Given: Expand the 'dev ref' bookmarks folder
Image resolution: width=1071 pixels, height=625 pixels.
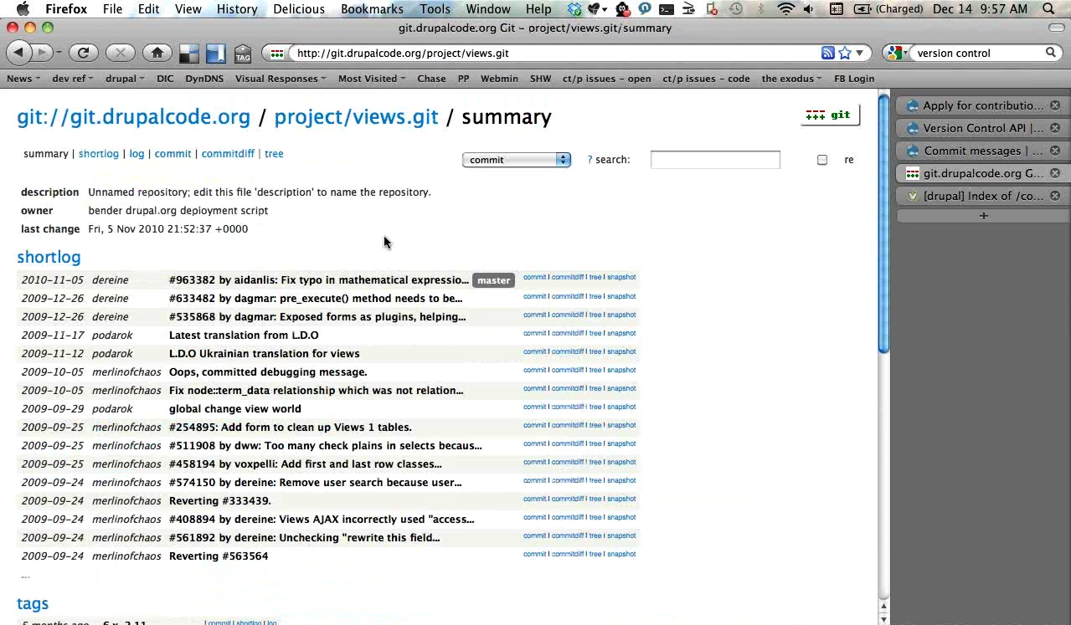Looking at the screenshot, I should tap(73, 79).
